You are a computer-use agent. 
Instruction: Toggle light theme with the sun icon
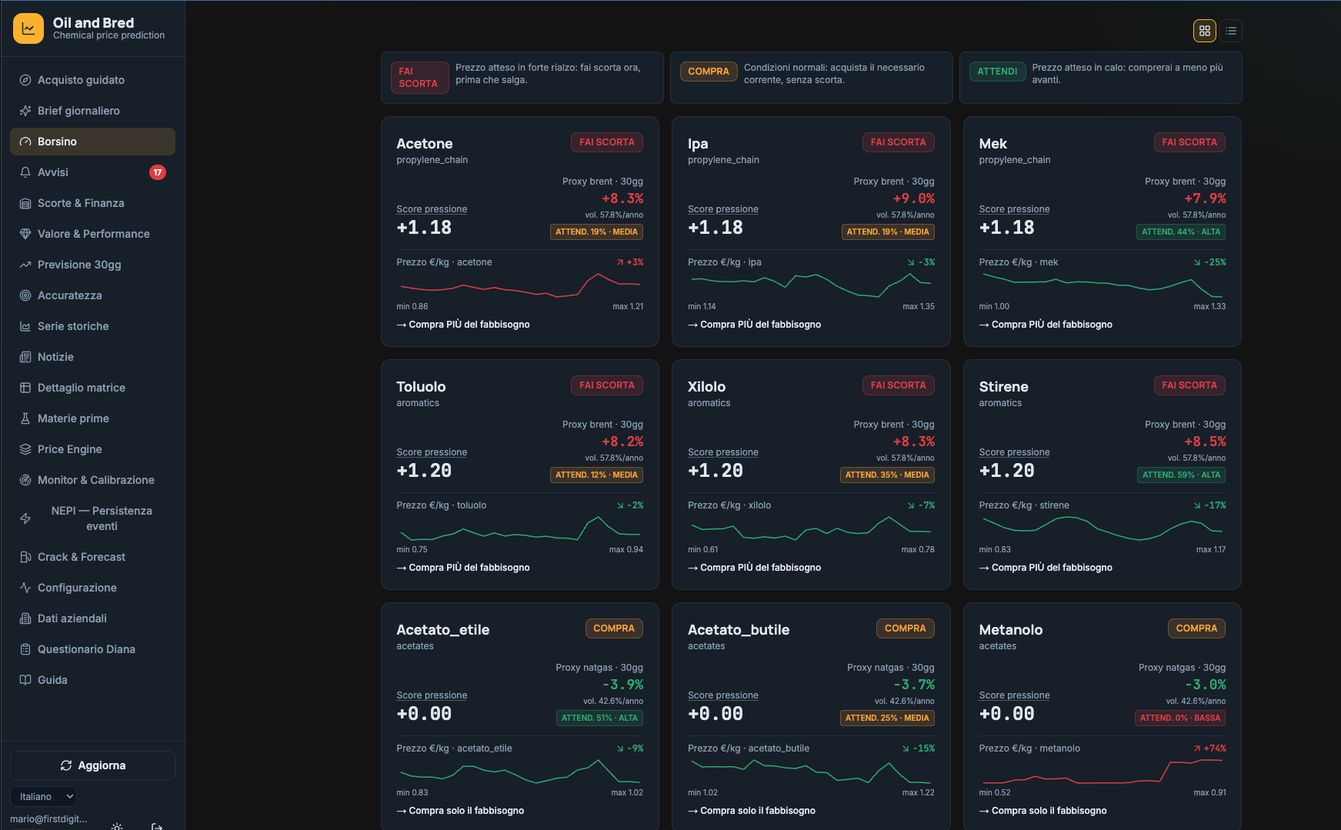coord(117,827)
